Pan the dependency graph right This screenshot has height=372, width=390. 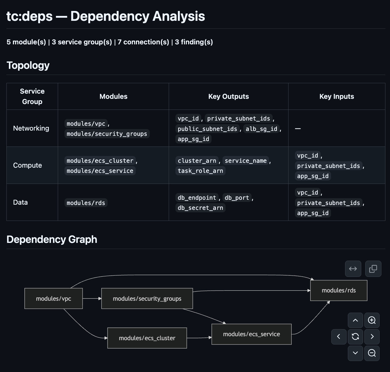(x=372, y=337)
